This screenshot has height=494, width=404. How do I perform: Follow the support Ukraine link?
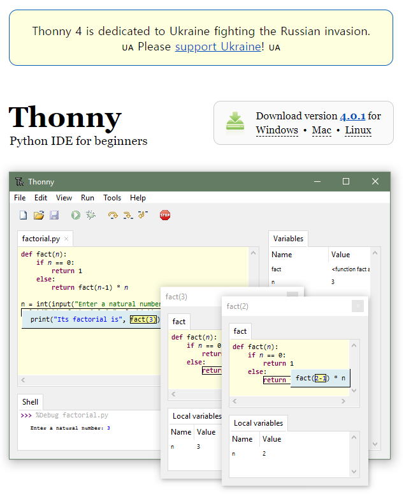coord(218,47)
